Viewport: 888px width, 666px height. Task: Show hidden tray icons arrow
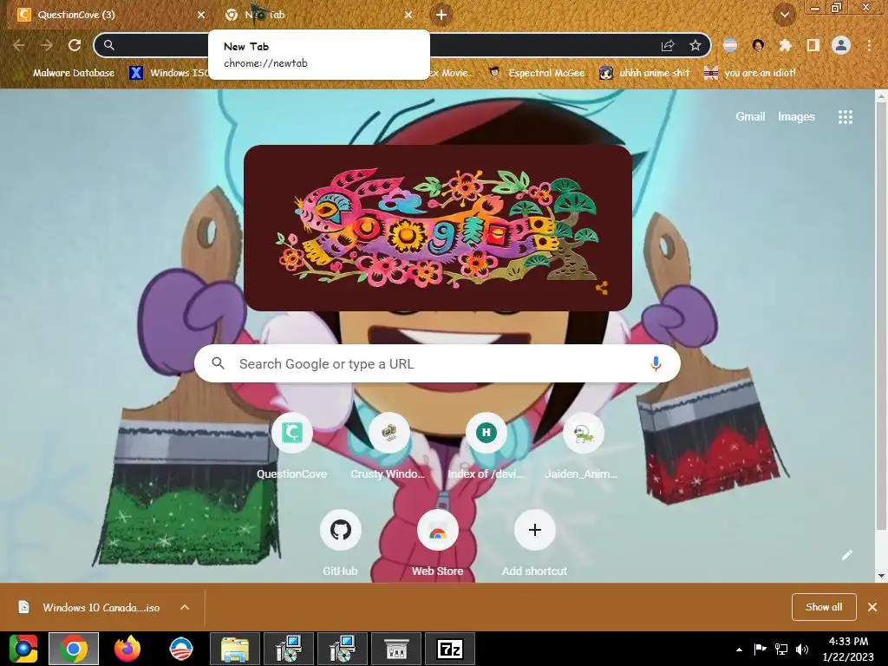[739, 649]
